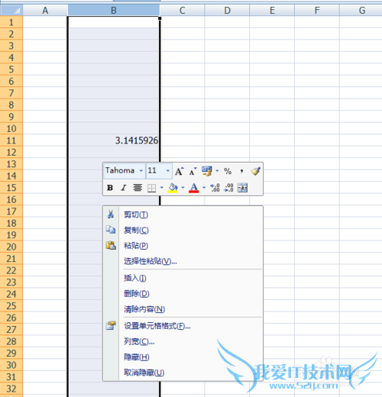This screenshot has width=382, height=397.
Task: Select column G header
Action: (x=361, y=11)
